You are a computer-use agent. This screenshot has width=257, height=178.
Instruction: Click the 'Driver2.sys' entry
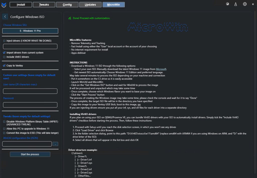coord(86,172)
